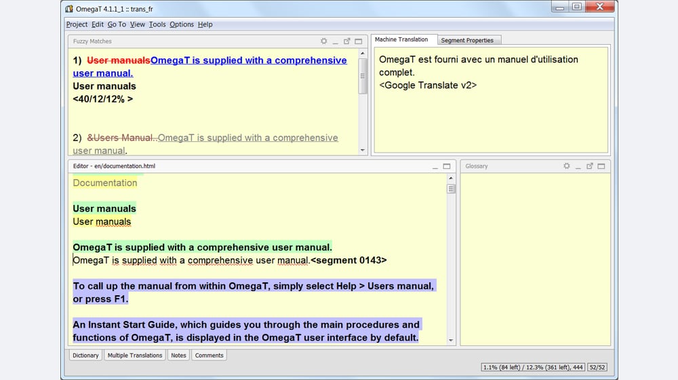Click the 'Documentation' segment in editor
The image size is (678, 380).
(105, 183)
